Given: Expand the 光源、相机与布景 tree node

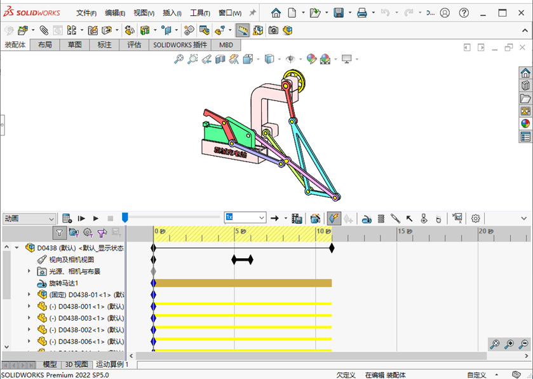Looking at the screenshot, I should point(29,272).
